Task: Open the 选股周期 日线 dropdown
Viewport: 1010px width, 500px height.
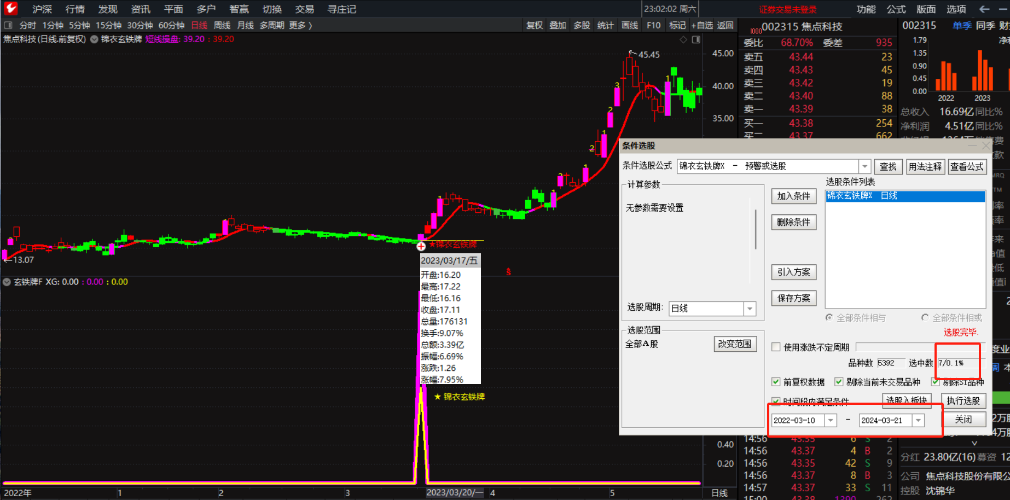Action: pyautogui.click(x=750, y=309)
